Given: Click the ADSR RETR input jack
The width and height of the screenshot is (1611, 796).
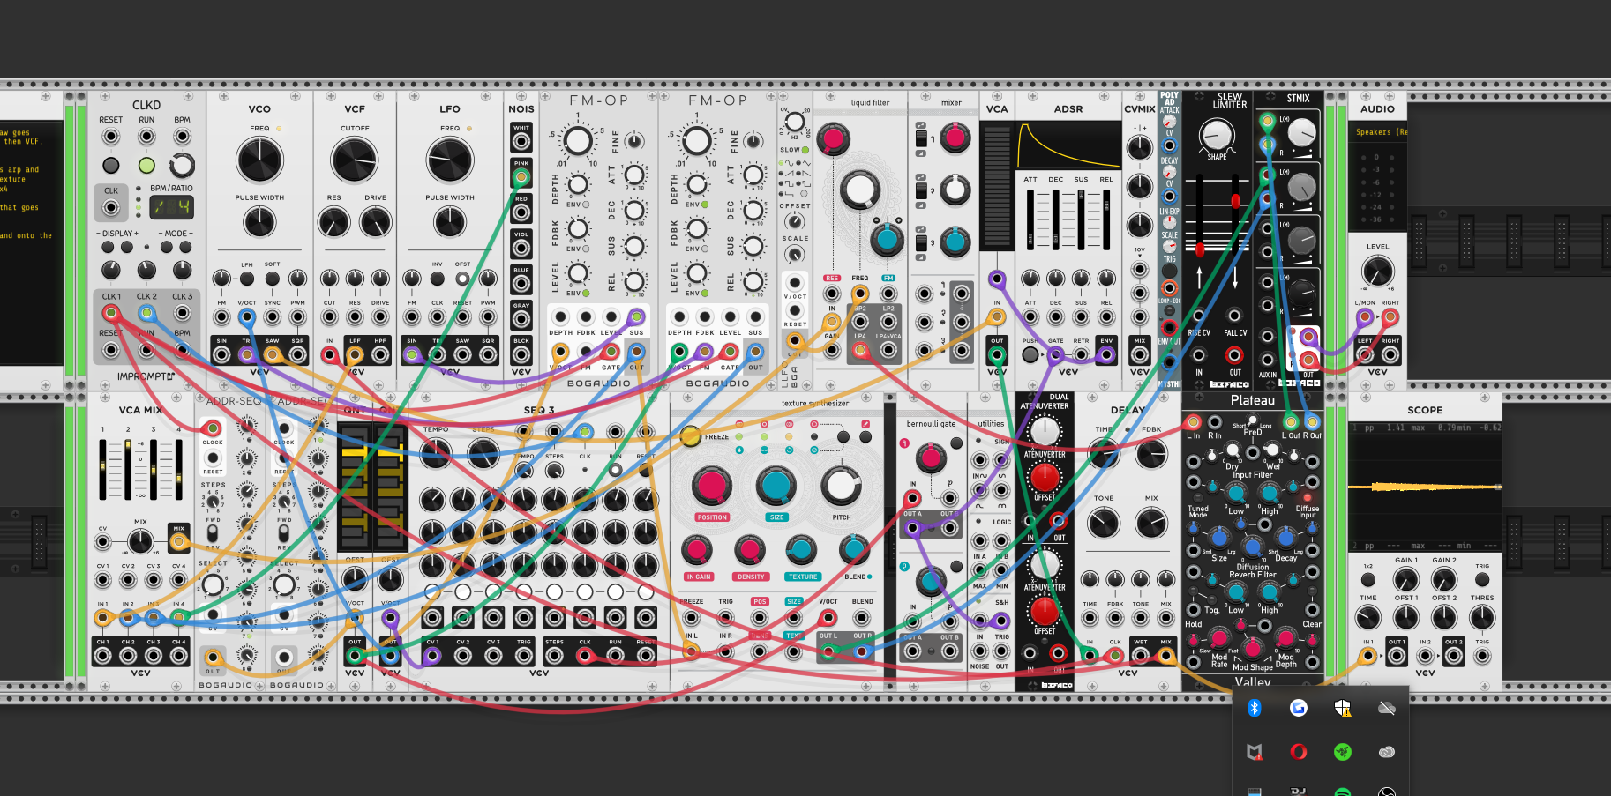Looking at the screenshot, I should pyautogui.click(x=1081, y=355).
